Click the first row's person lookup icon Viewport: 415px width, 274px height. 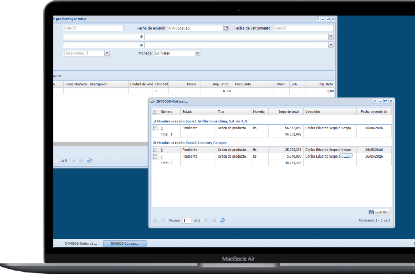point(141,36)
